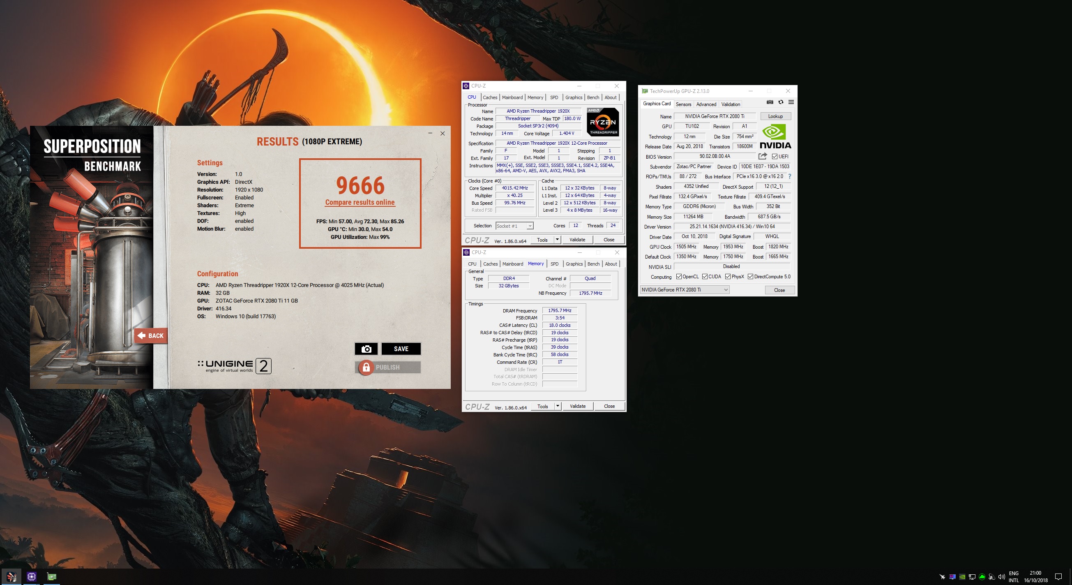This screenshot has height=585, width=1072.
Task: Click Compare results online link
Action: tap(360, 202)
